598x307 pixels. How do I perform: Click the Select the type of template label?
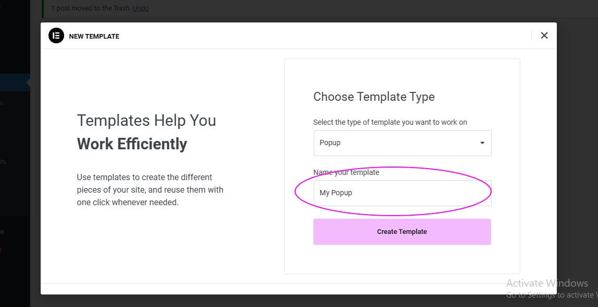point(390,122)
